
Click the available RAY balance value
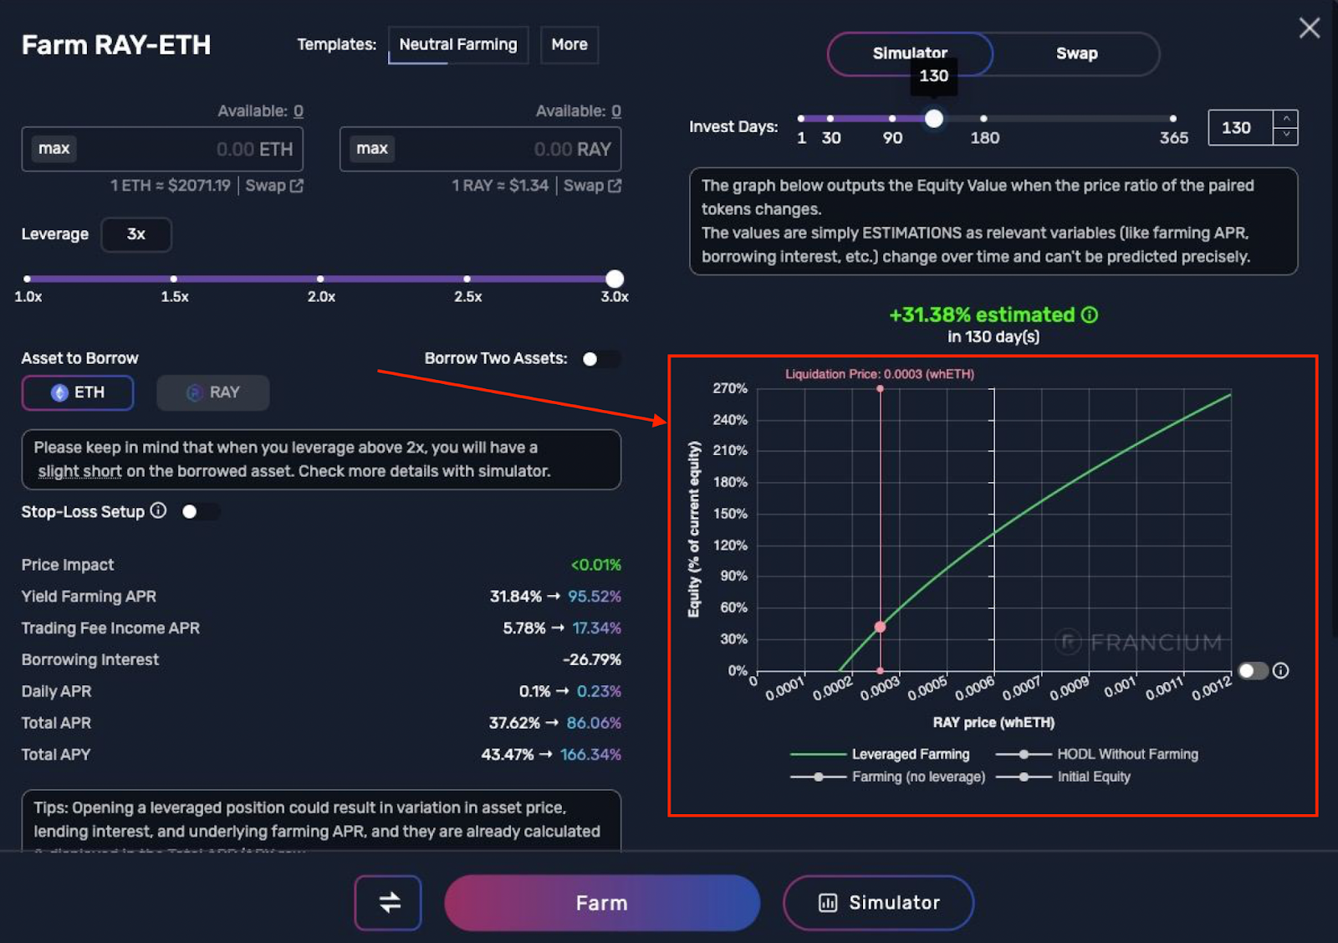616,111
